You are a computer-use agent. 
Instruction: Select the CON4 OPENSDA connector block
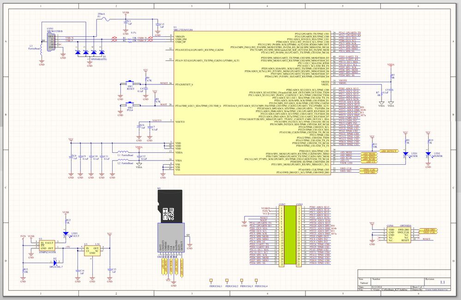pyautogui.click(x=398, y=235)
